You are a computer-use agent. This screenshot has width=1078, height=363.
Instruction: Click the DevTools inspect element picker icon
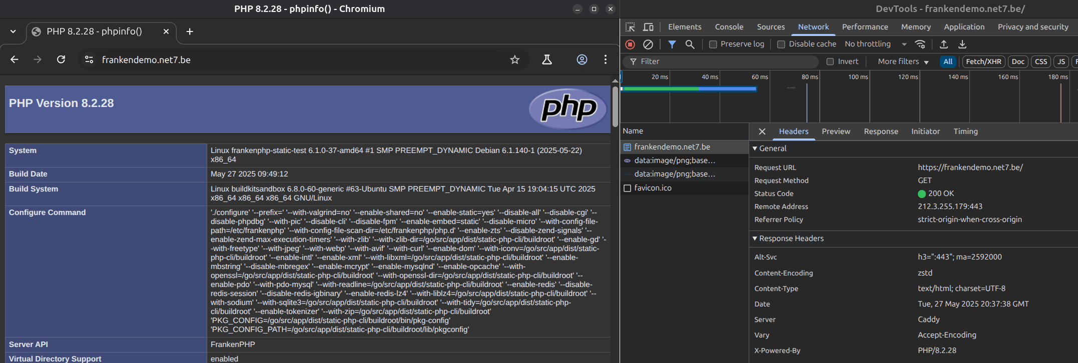[x=630, y=27]
